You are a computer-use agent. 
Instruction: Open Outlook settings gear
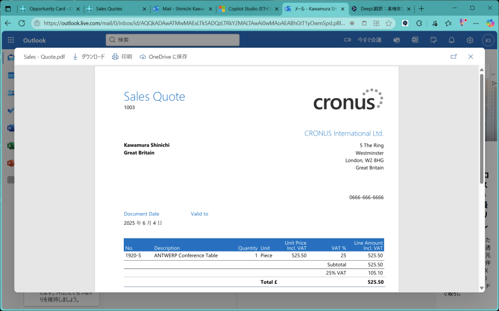pos(470,40)
